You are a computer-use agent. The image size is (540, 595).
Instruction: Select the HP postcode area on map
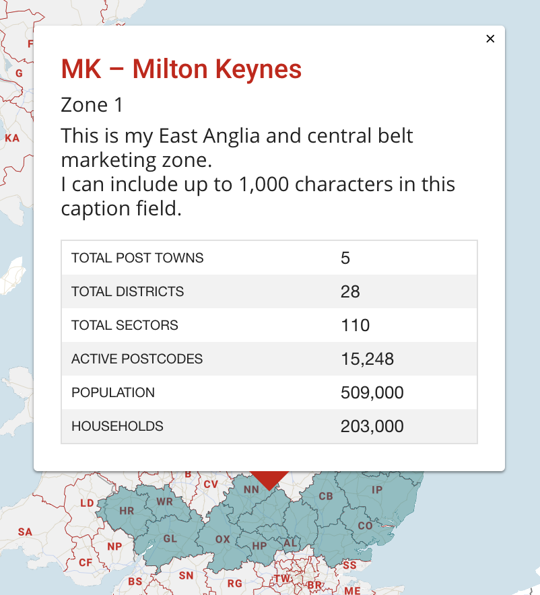click(x=260, y=546)
